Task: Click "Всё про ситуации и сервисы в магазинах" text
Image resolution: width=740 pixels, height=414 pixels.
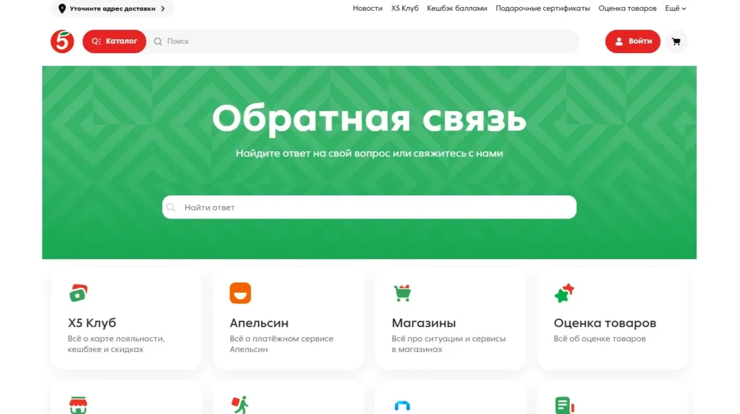Action: pos(449,344)
